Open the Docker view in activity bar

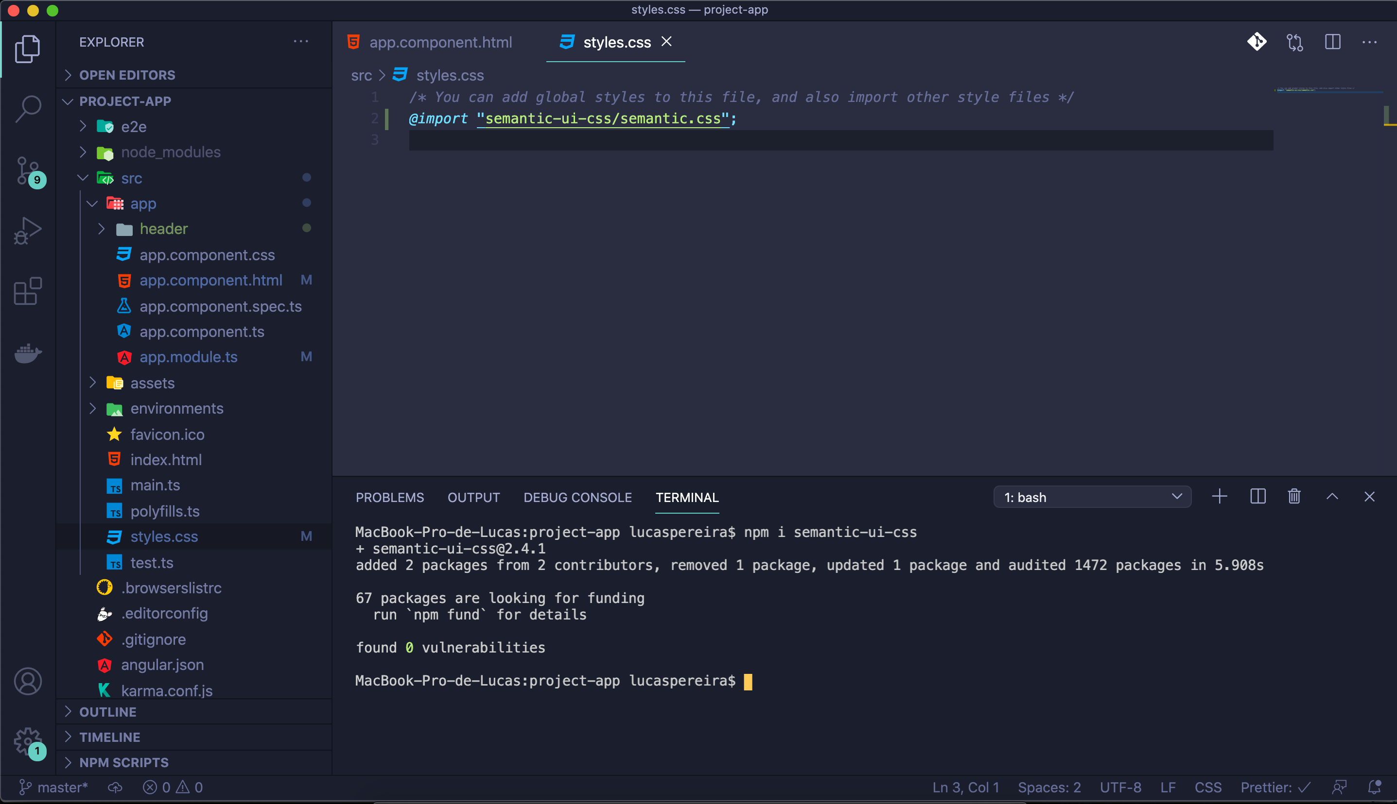[x=28, y=353]
